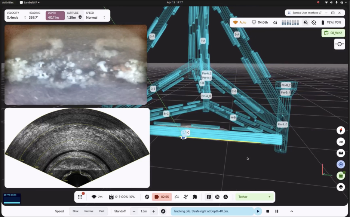Select the Pin-A_2 label in 3D view
Screen dimensions: 350x217
pos(206,73)
